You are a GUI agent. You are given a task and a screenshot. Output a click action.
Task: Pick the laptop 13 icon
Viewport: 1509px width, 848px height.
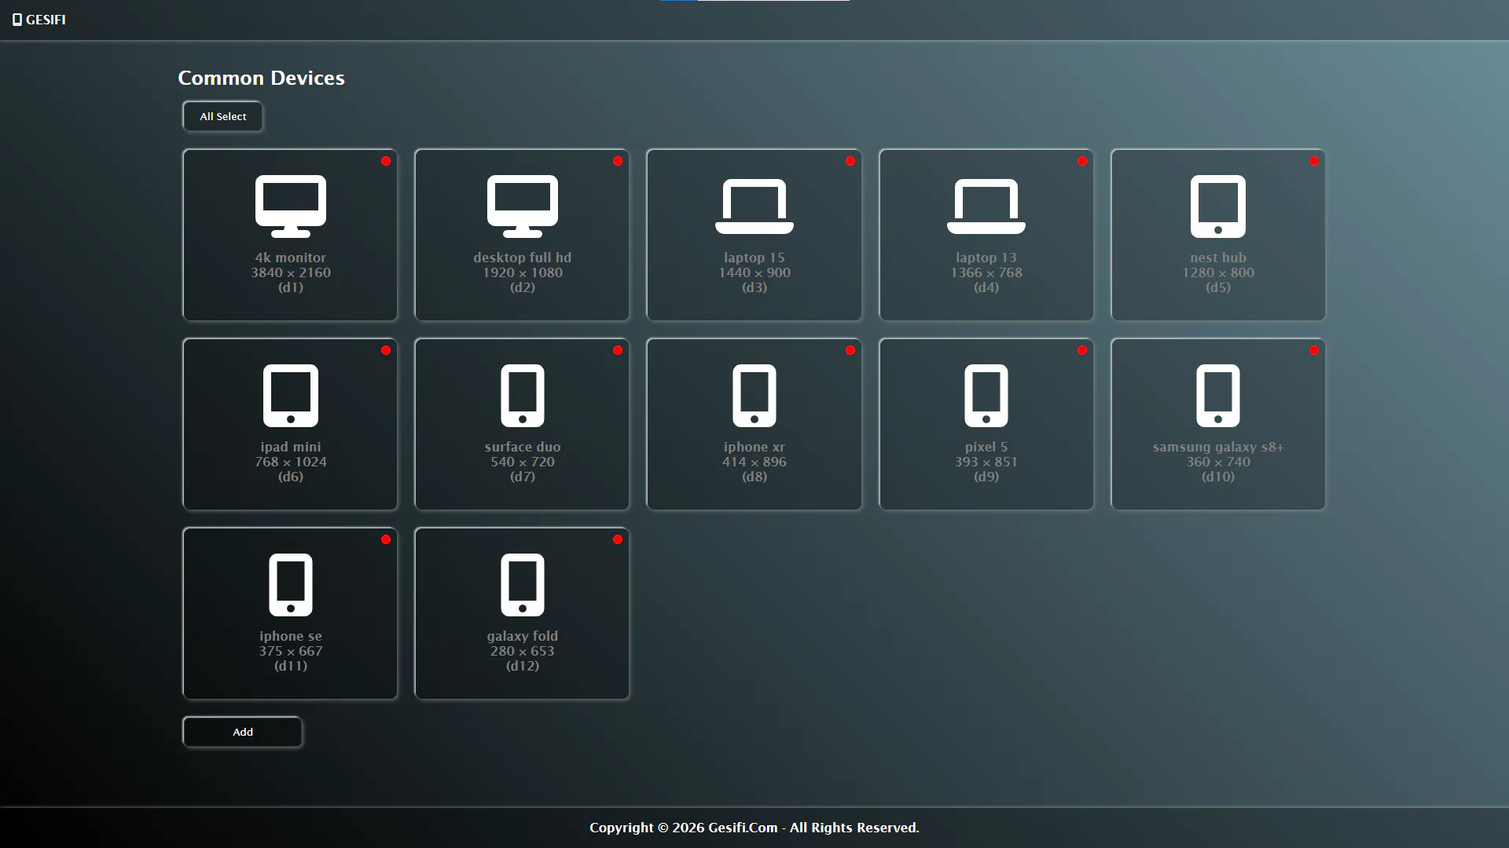pyautogui.click(x=986, y=207)
